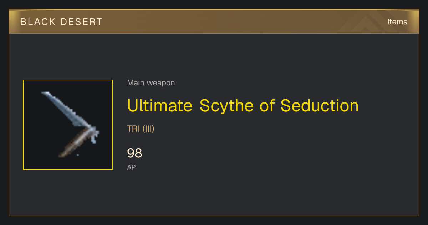Click the scythe weapon icon image

(x=68, y=125)
